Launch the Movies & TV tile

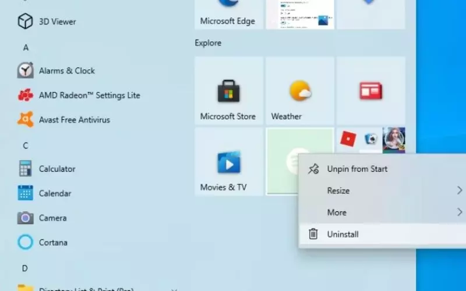pyautogui.click(x=229, y=162)
